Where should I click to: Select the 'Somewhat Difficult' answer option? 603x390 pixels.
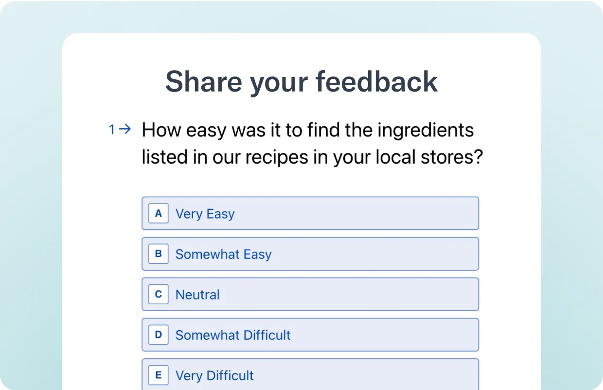[x=310, y=334]
